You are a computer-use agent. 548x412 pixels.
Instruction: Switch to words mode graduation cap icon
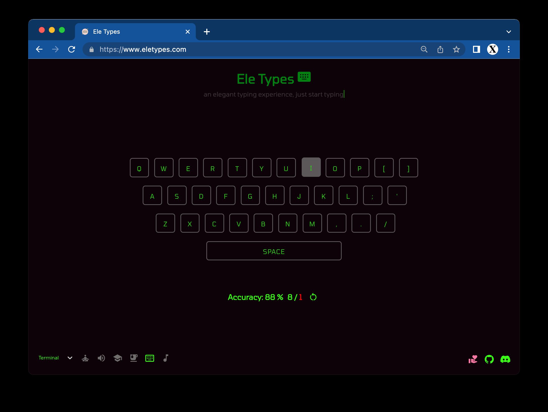(118, 358)
